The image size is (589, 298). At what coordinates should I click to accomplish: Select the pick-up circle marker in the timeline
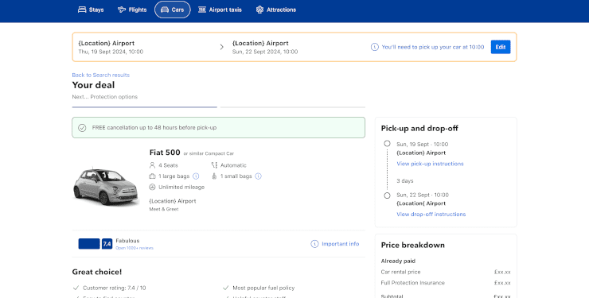point(387,144)
